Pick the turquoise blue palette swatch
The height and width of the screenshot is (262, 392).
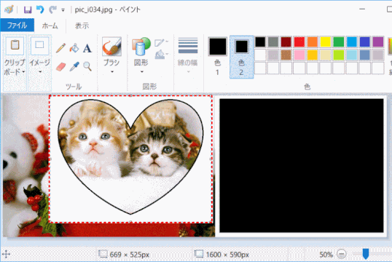pyautogui.click(x=352, y=41)
